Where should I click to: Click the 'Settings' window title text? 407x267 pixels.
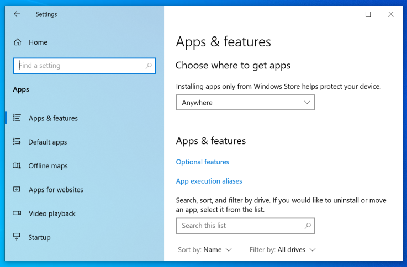pyautogui.click(x=46, y=14)
